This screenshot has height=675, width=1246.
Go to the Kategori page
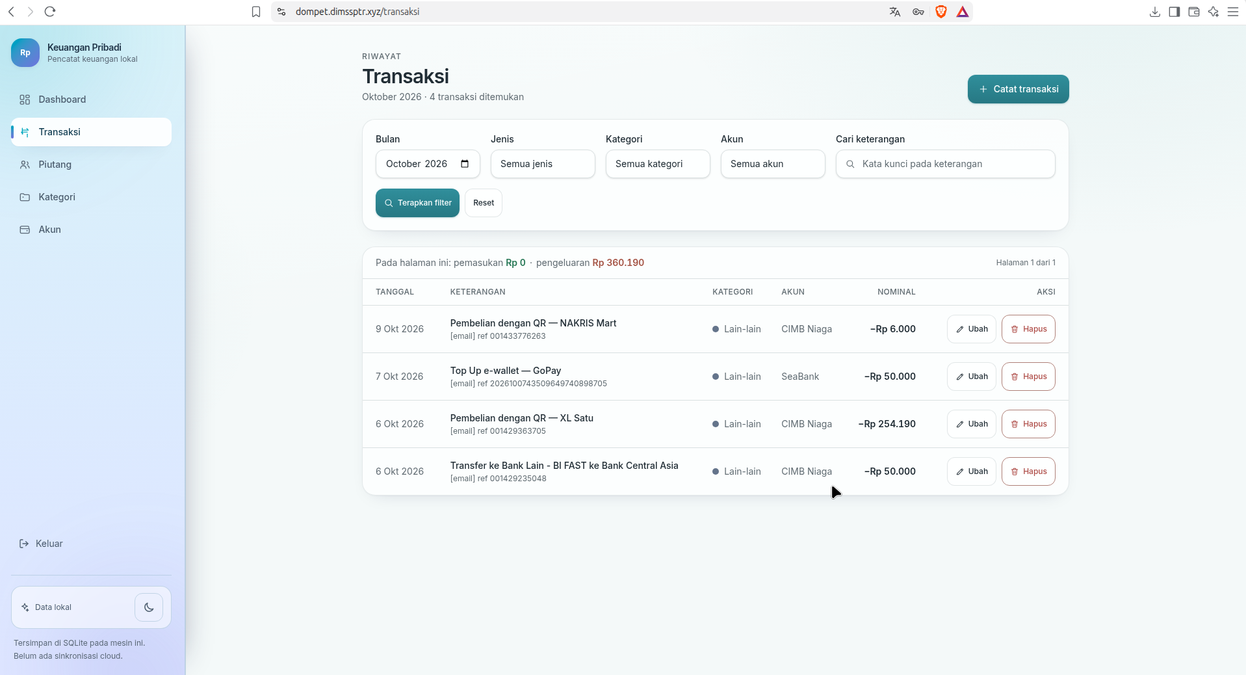(91, 197)
